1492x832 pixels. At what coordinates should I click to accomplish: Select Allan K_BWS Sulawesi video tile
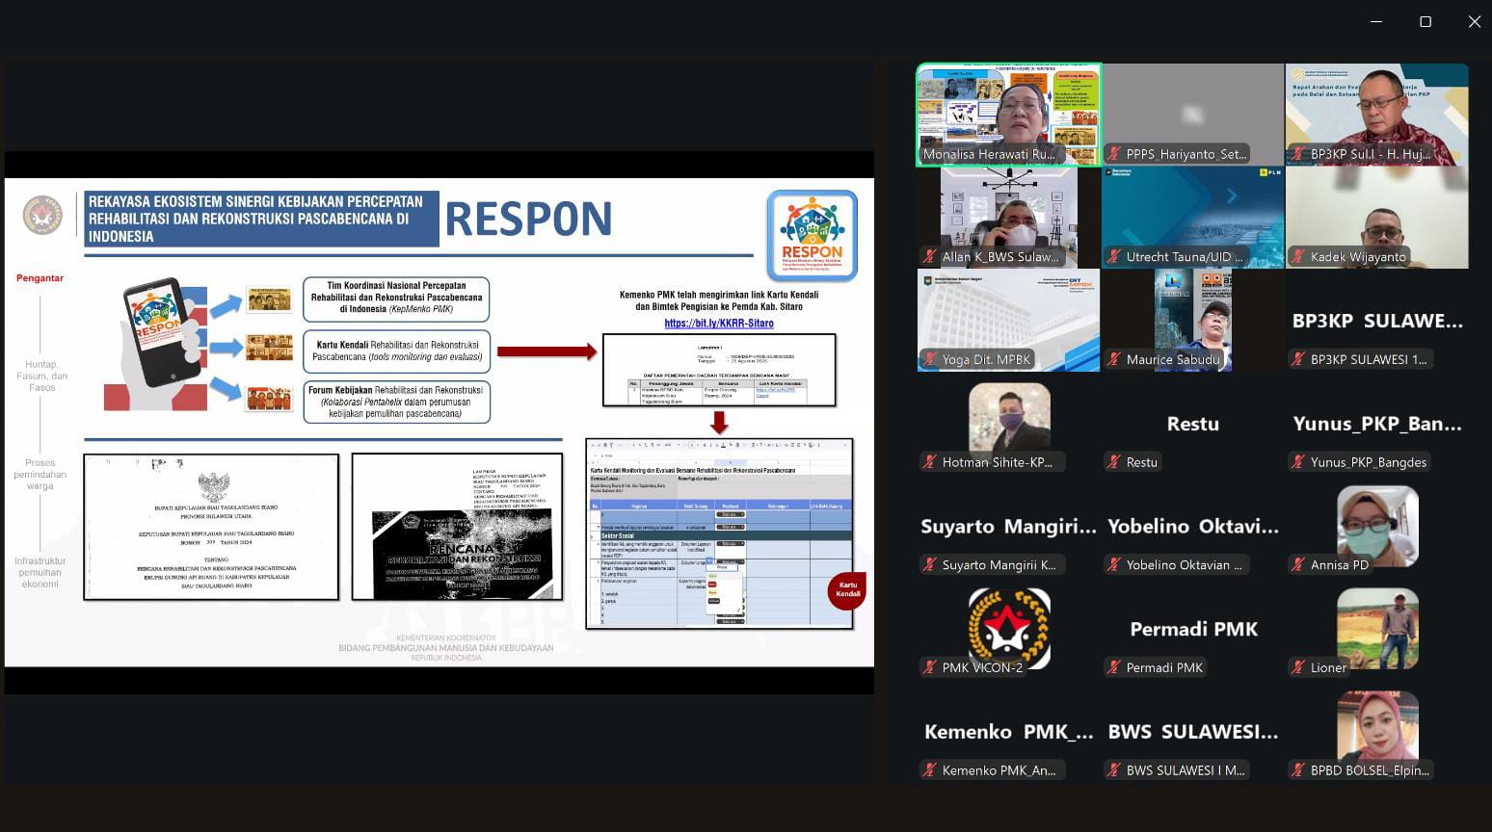[1008, 217]
